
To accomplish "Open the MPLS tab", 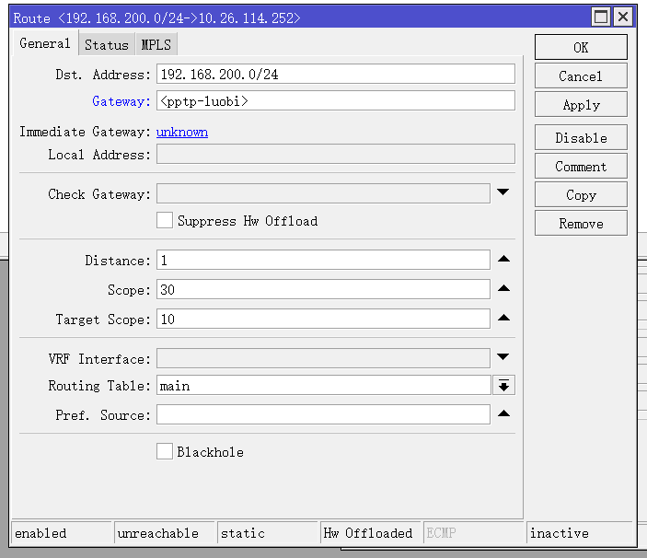I will point(156,44).
